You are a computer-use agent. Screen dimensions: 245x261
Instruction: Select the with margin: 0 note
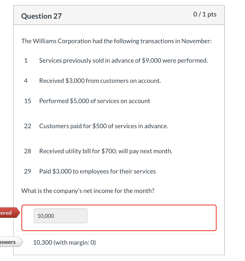(x=76, y=242)
